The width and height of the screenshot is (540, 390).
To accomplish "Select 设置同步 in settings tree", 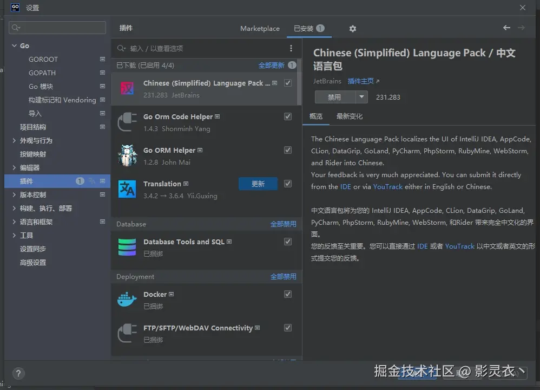I will [x=32, y=249].
